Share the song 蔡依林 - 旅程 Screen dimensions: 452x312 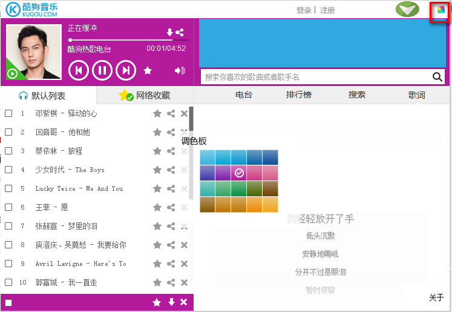coord(171,151)
